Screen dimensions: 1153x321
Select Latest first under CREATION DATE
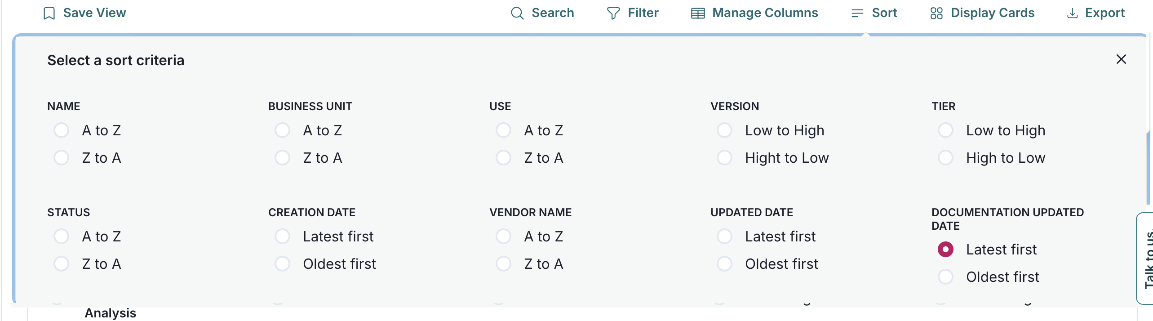tap(283, 236)
